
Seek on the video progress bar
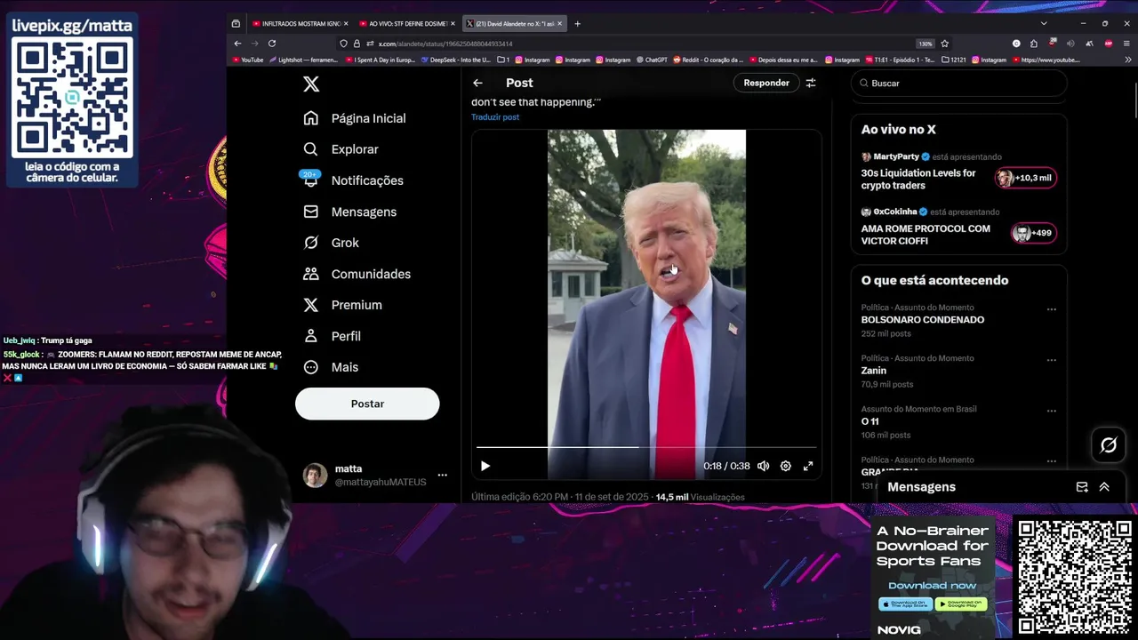pos(646,447)
